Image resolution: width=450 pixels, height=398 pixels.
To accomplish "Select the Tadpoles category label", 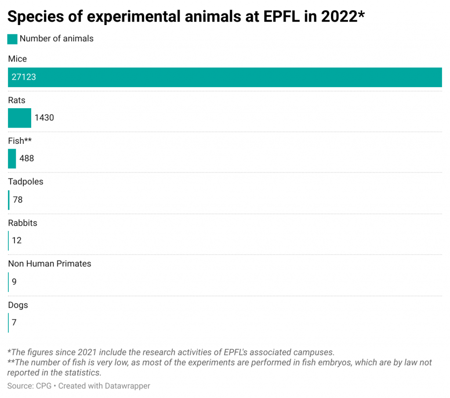I will pyautogui.click(x=25, y=182).
